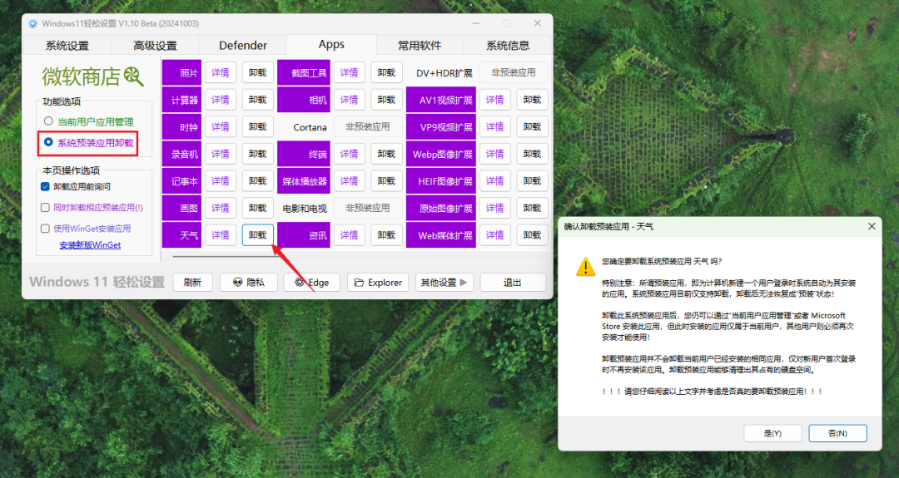Uncheck the 卸载应用前询问 checkbox
The height and width of the screenshot is (478, 899).
46,186
